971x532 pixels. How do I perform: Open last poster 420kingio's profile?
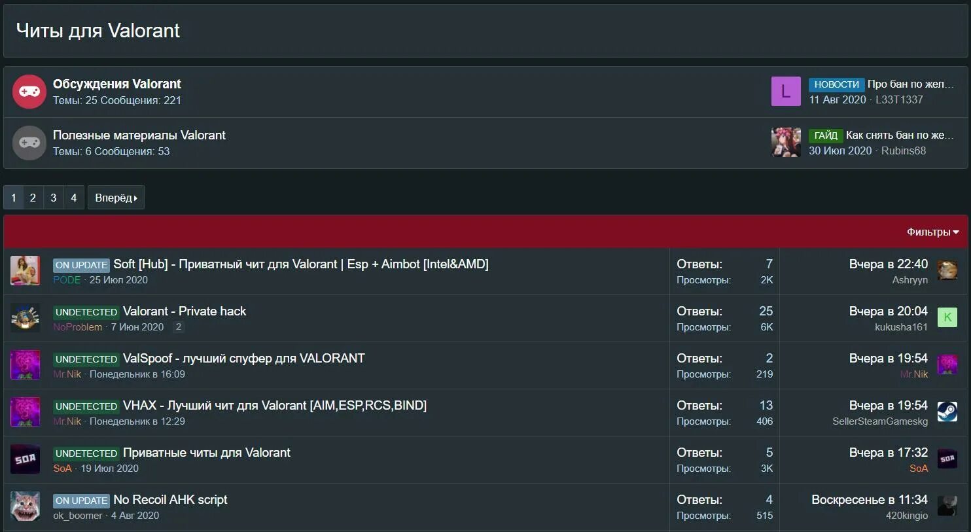[x=906, y=515]
